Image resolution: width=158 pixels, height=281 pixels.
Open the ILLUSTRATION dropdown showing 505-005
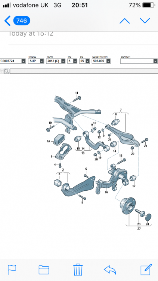pos(101,61)
